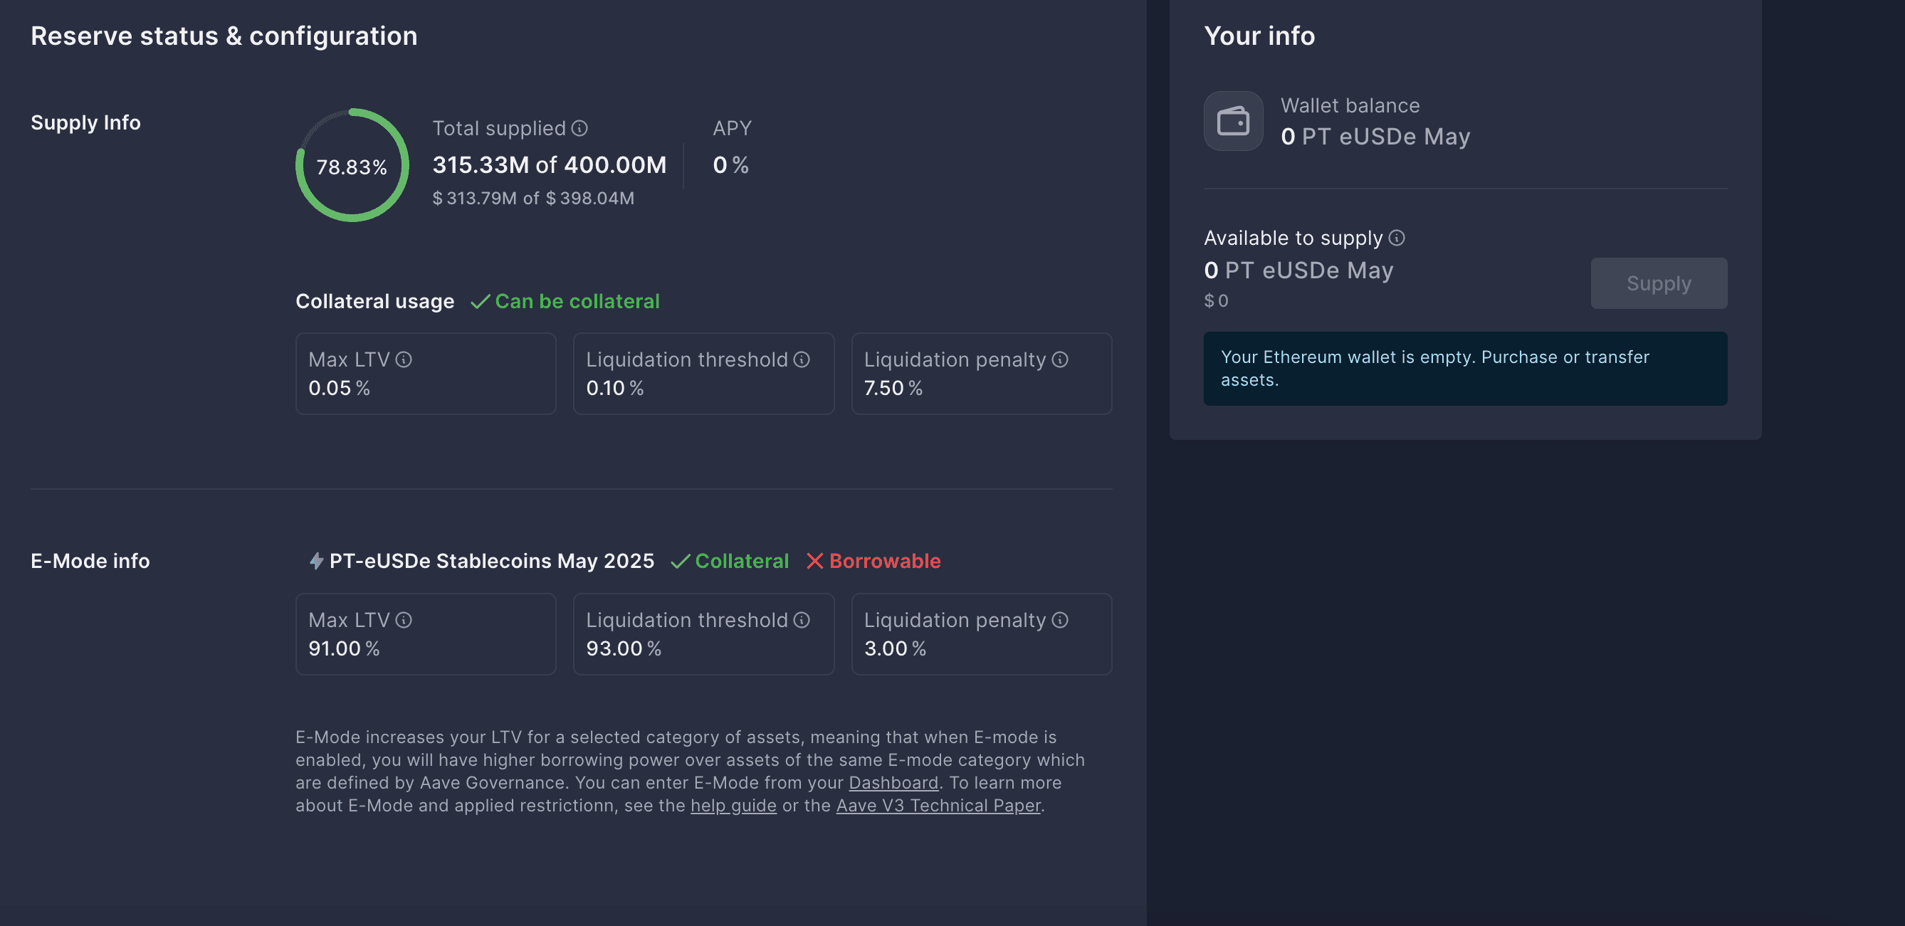The height and width of the screenshot is (926, 1905).
Task: Click the 315.33M of 400.00M value
Action: point(549,165)
